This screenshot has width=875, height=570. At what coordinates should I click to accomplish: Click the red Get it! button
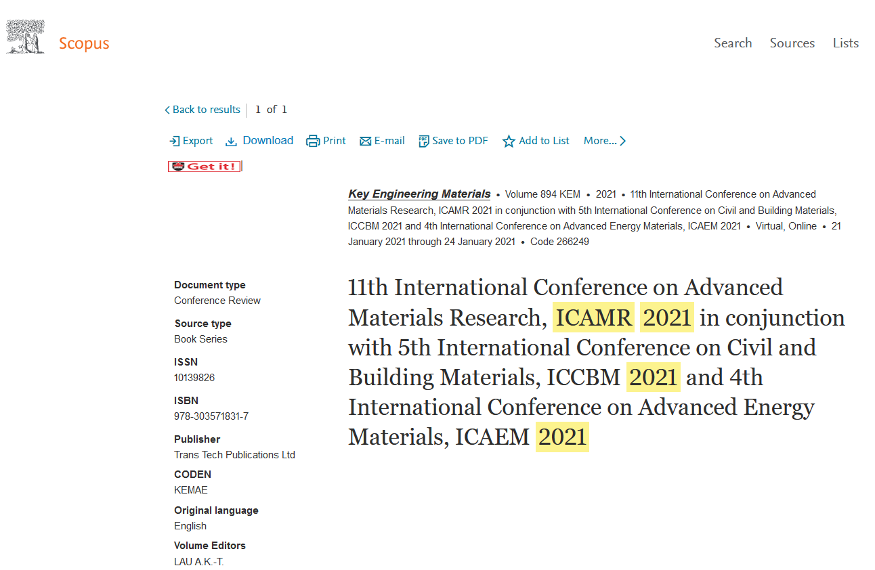[x=205, y=167]
